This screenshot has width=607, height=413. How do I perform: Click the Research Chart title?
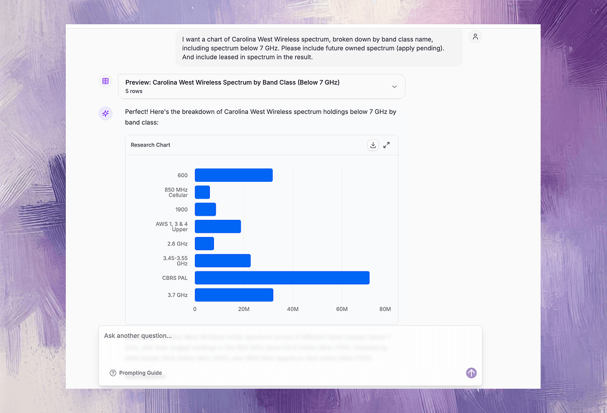(151, 145)
